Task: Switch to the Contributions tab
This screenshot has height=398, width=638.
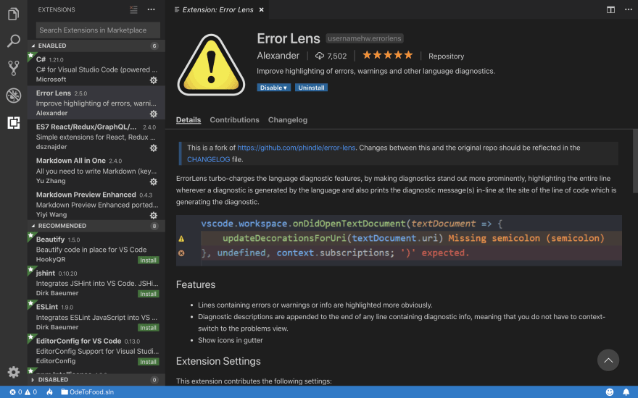Action: tap(234, 120)
